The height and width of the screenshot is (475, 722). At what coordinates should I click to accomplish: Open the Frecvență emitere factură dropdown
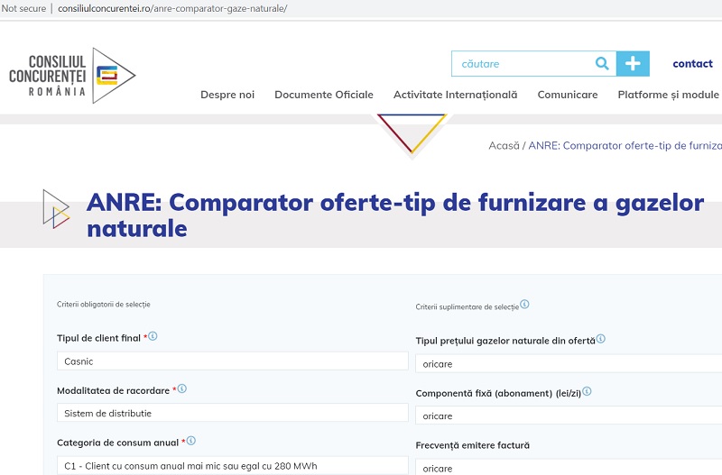click(x=569, y=468)
